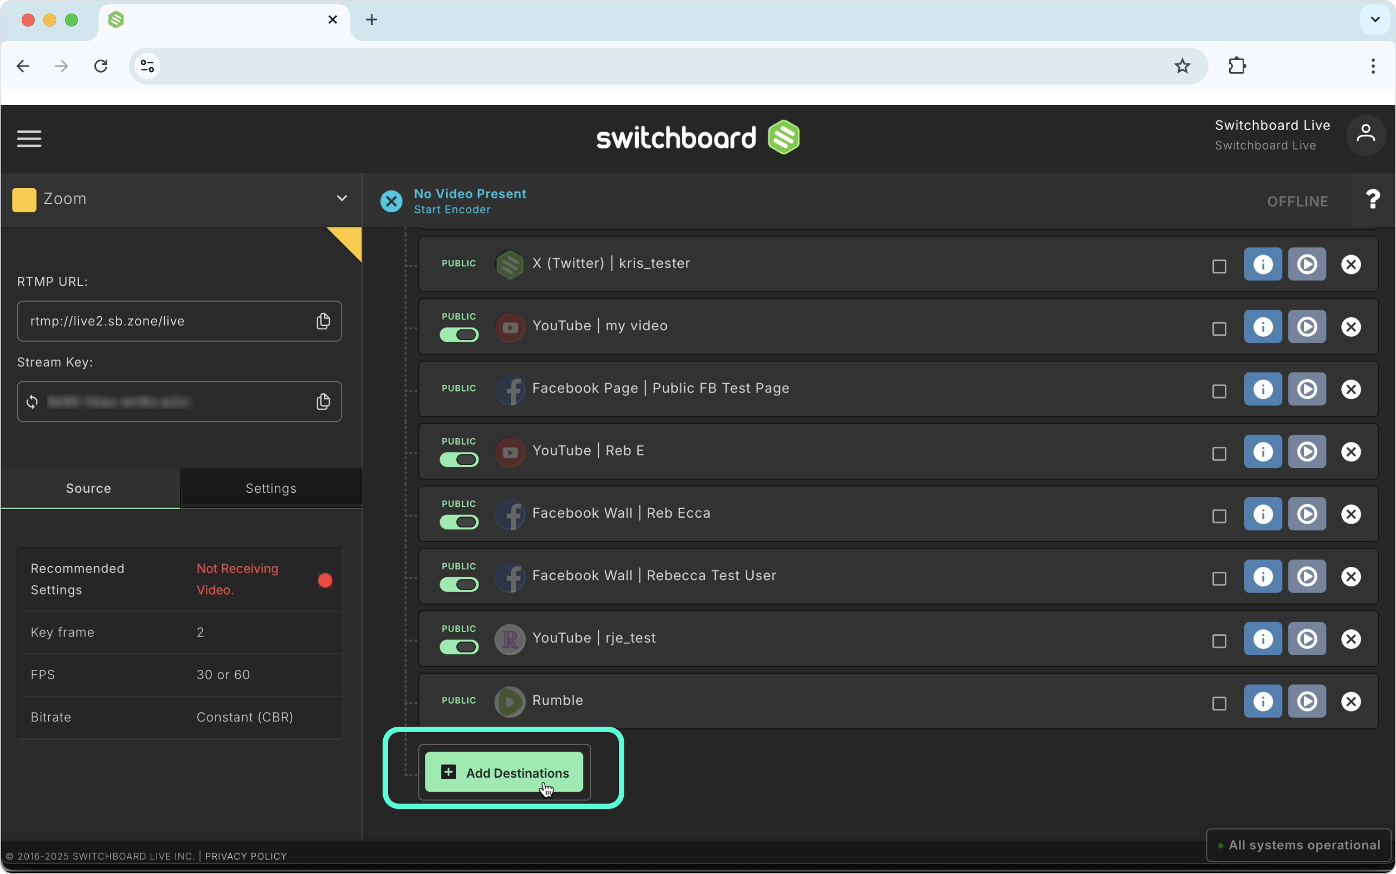Image resolution: width=1396 pixels, height=874 pixels.
Task: Remove the YouTube rje_test destination
Action: [1350, 640]
